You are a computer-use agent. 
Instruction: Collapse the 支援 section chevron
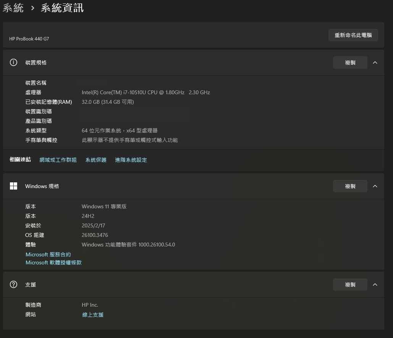point(375,285)
